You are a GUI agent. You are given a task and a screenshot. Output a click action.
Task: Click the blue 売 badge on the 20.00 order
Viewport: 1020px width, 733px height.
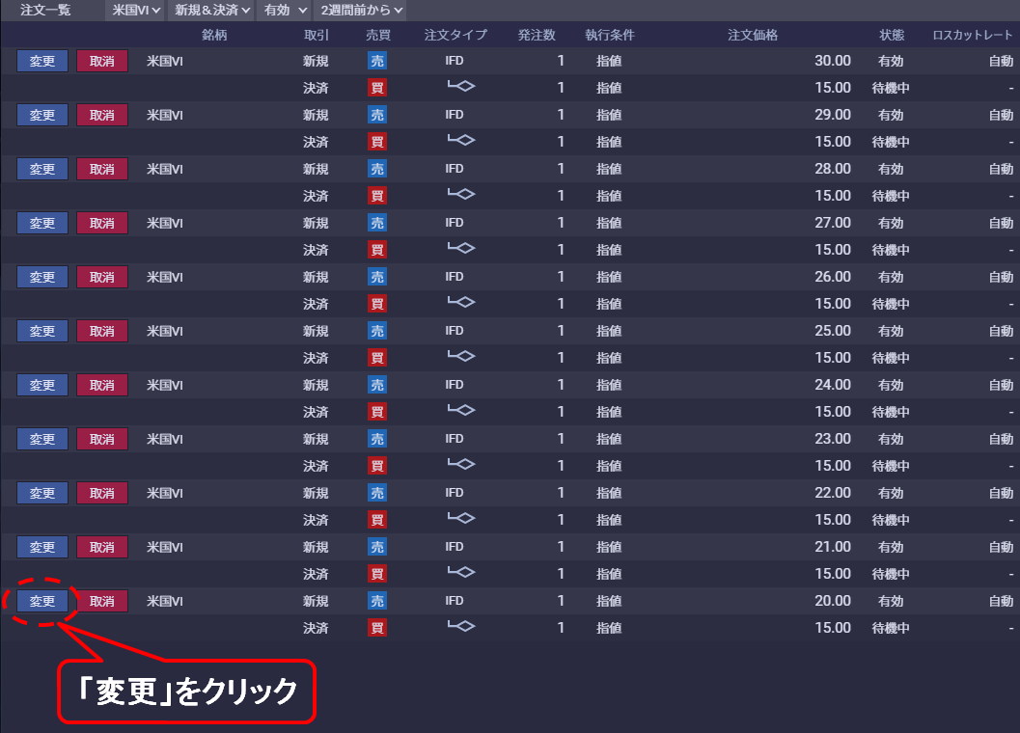point(377,601)
